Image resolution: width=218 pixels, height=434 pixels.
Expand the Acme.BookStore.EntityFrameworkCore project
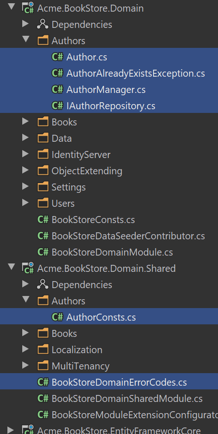[x=11, y=430]
